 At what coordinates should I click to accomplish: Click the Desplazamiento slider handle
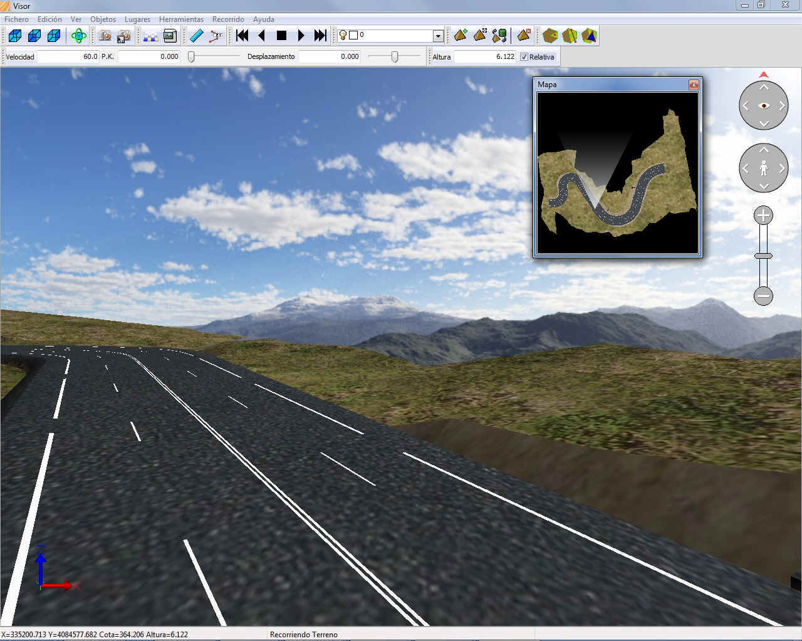point(395,57)
